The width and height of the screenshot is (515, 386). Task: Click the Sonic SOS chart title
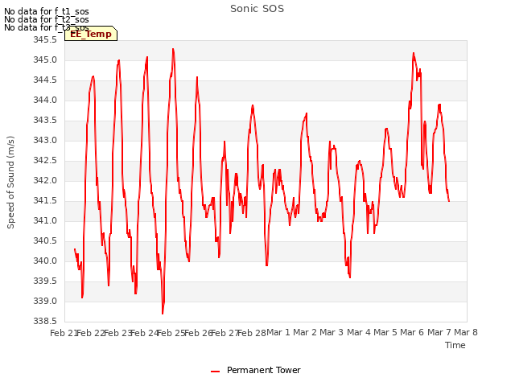pyautogui.click(x=257, y=9)
